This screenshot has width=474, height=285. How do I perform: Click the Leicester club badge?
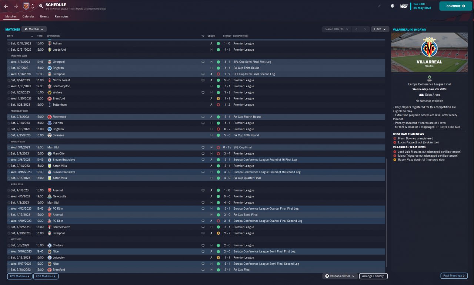pos(49,258)
